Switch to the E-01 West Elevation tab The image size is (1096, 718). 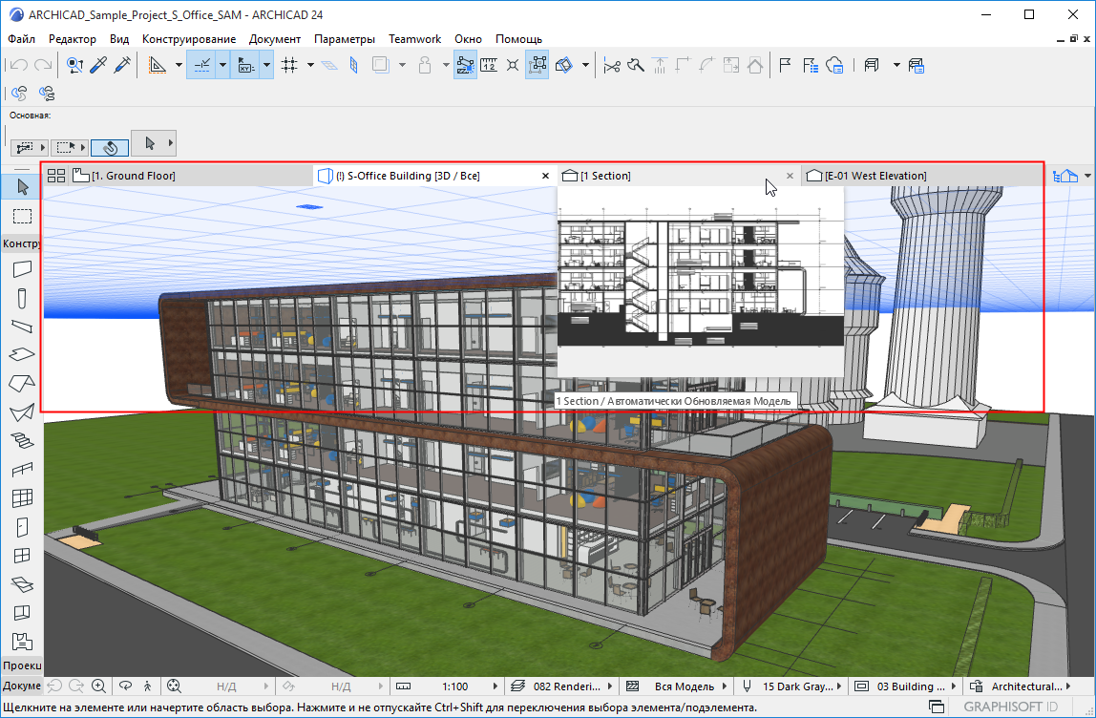click(875, 176)
